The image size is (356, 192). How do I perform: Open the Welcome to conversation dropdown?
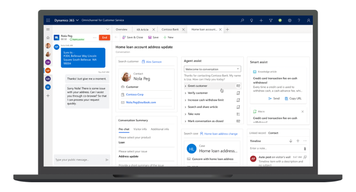point(212,69)
